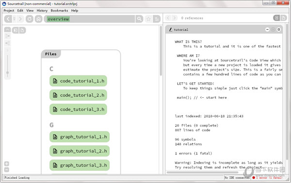Open the Bookmarks menu
This screenshot has height=183, width=291.
point(59,11)
